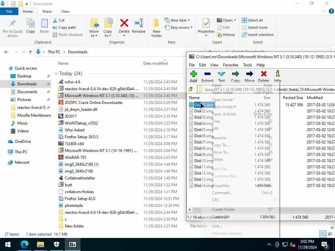Click Invert selection in the ribbon
The width and height of the screenshot is (335, 251).
tap(258, 35)
